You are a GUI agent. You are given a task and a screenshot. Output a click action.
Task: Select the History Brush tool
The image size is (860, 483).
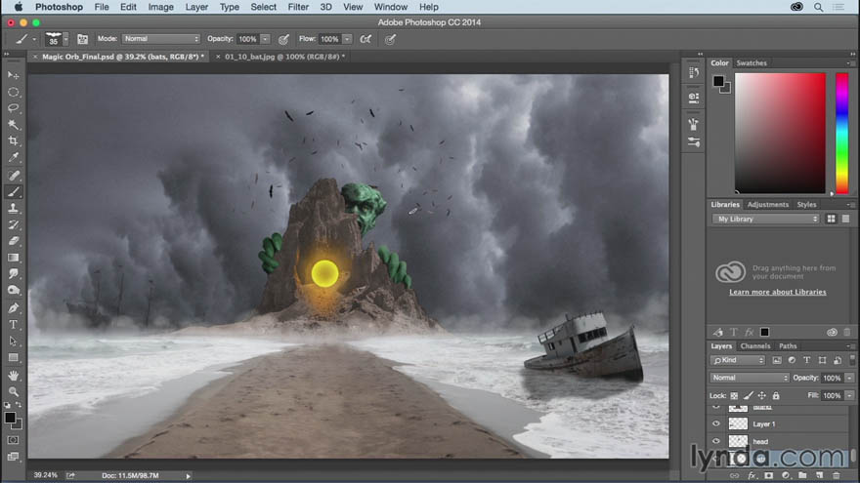[x=13, y=224]
